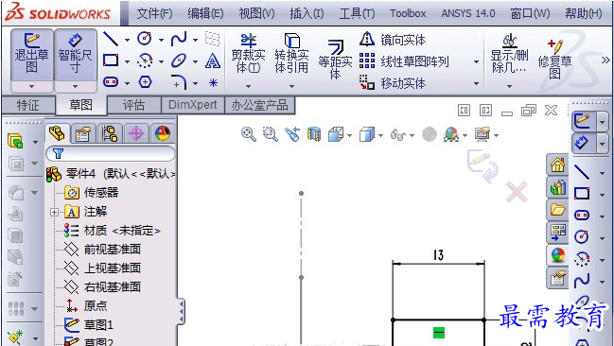Click 剪裁实体 Trim Entities tool
The width and height of the screenshot is (614, 346).
click(x=248, y=54)
